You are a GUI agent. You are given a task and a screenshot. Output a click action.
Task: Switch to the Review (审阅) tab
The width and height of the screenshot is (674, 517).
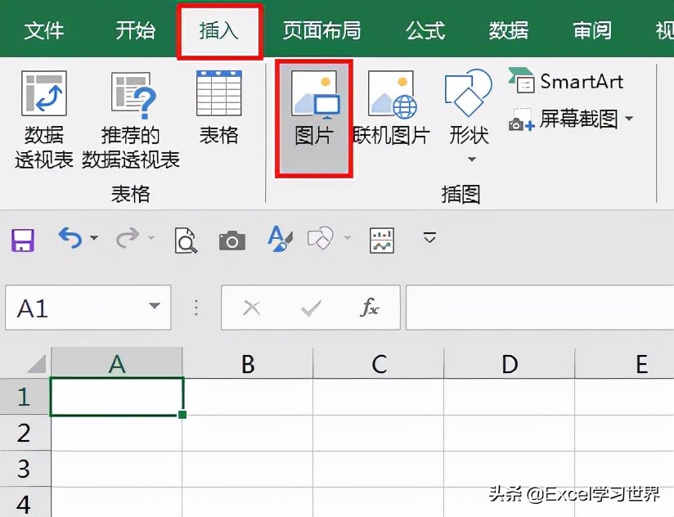(592, 30)
